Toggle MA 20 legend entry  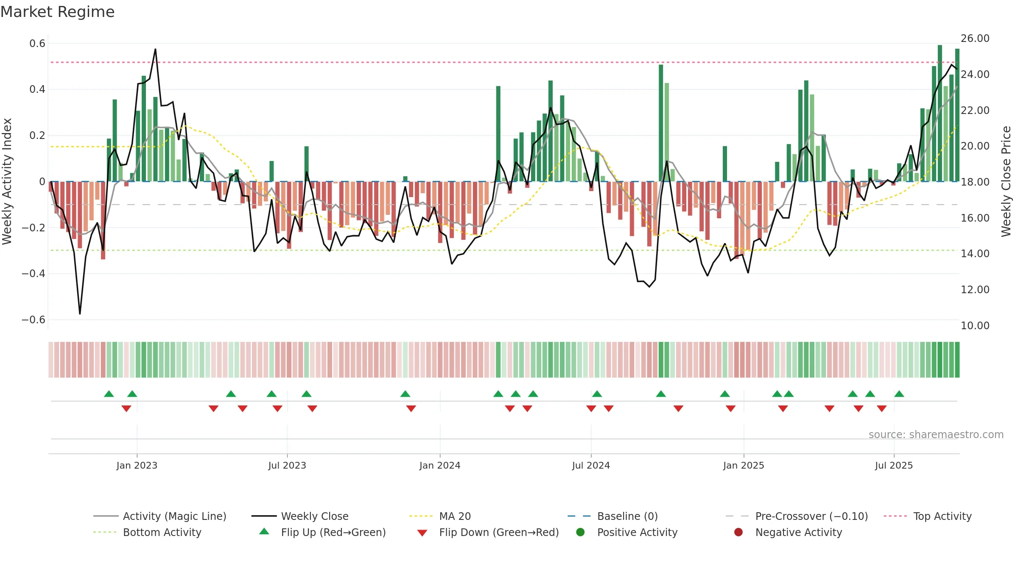click(x=440, y=516)
